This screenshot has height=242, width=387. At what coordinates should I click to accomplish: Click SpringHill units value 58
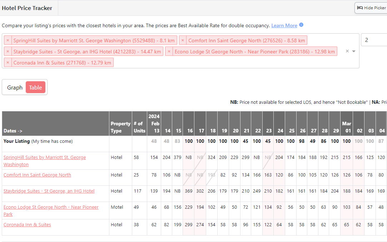coord(136,158)
